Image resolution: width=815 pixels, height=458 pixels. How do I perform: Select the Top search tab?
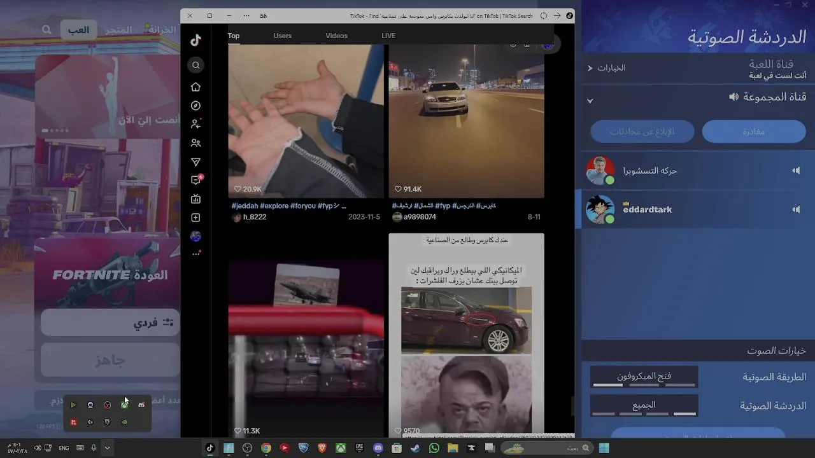pyautogui.click(x=234, y=36)
